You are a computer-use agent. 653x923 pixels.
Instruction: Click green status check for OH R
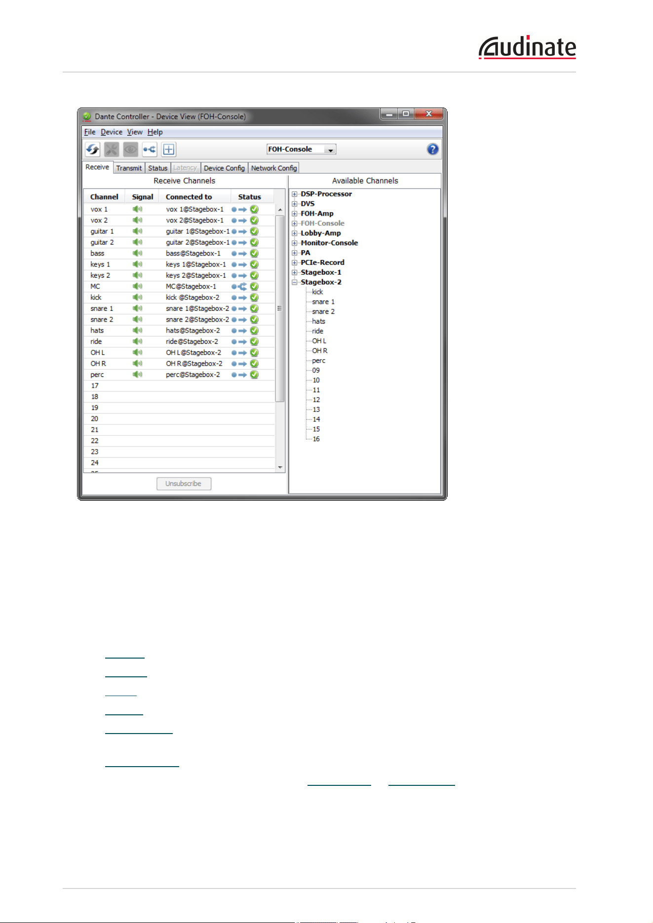pos(254,364)
